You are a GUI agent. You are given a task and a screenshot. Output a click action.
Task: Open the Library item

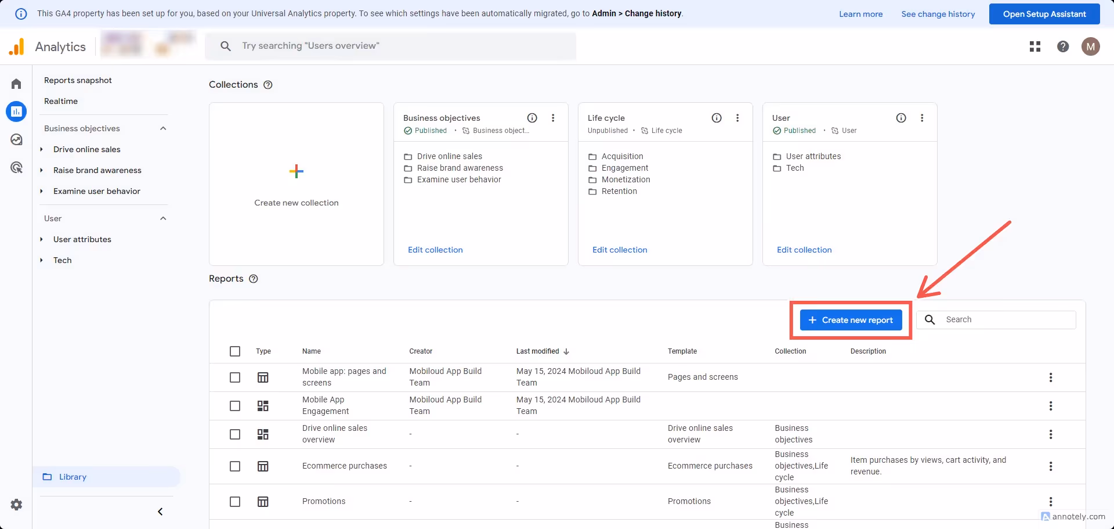coord(107,477)
